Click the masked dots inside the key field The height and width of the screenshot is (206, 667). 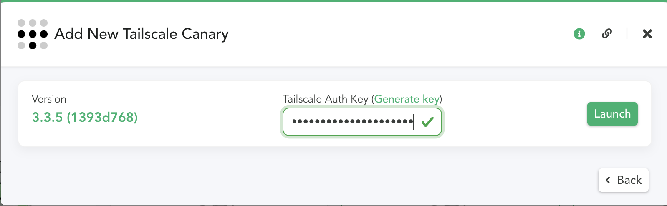[353, 121]
